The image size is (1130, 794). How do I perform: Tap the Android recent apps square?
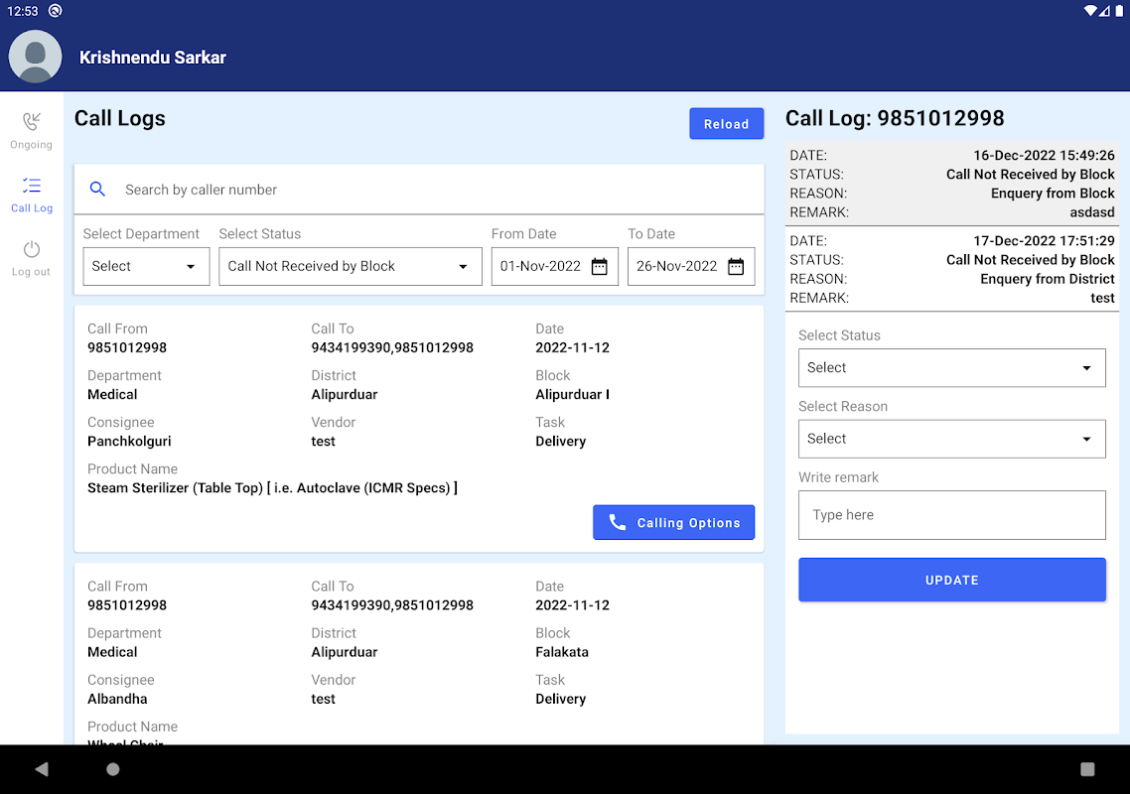point(1087,769)
